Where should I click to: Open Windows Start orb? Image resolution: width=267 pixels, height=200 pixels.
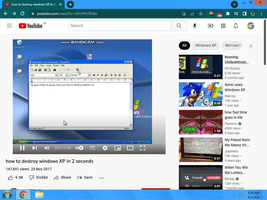point(7,195)
